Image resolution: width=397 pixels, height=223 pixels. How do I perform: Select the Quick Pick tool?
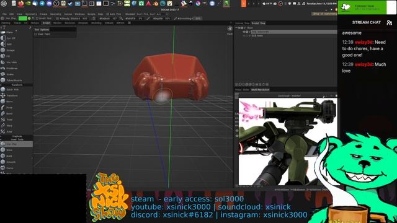10,89
